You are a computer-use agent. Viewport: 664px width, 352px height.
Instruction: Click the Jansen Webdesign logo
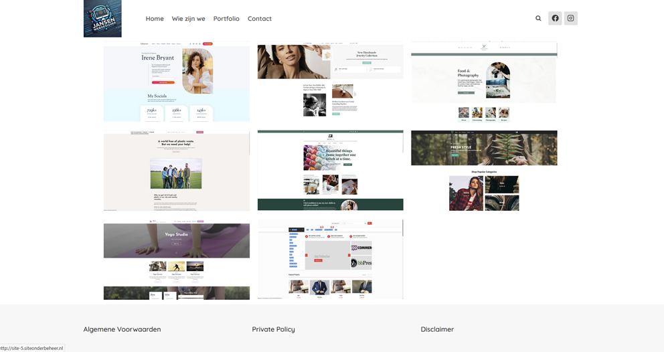coord(102,19)
